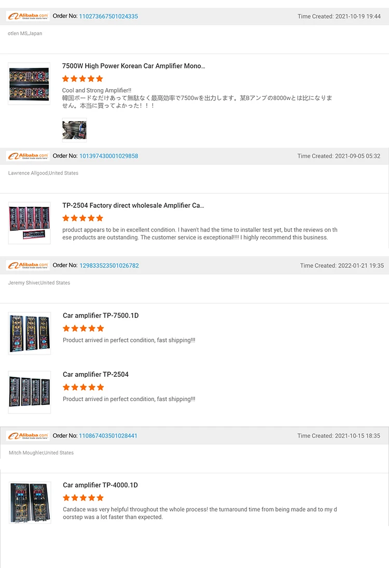Open order number 110273667501024335
Viewport: 389px width, 568px height.
pos(108,16)
